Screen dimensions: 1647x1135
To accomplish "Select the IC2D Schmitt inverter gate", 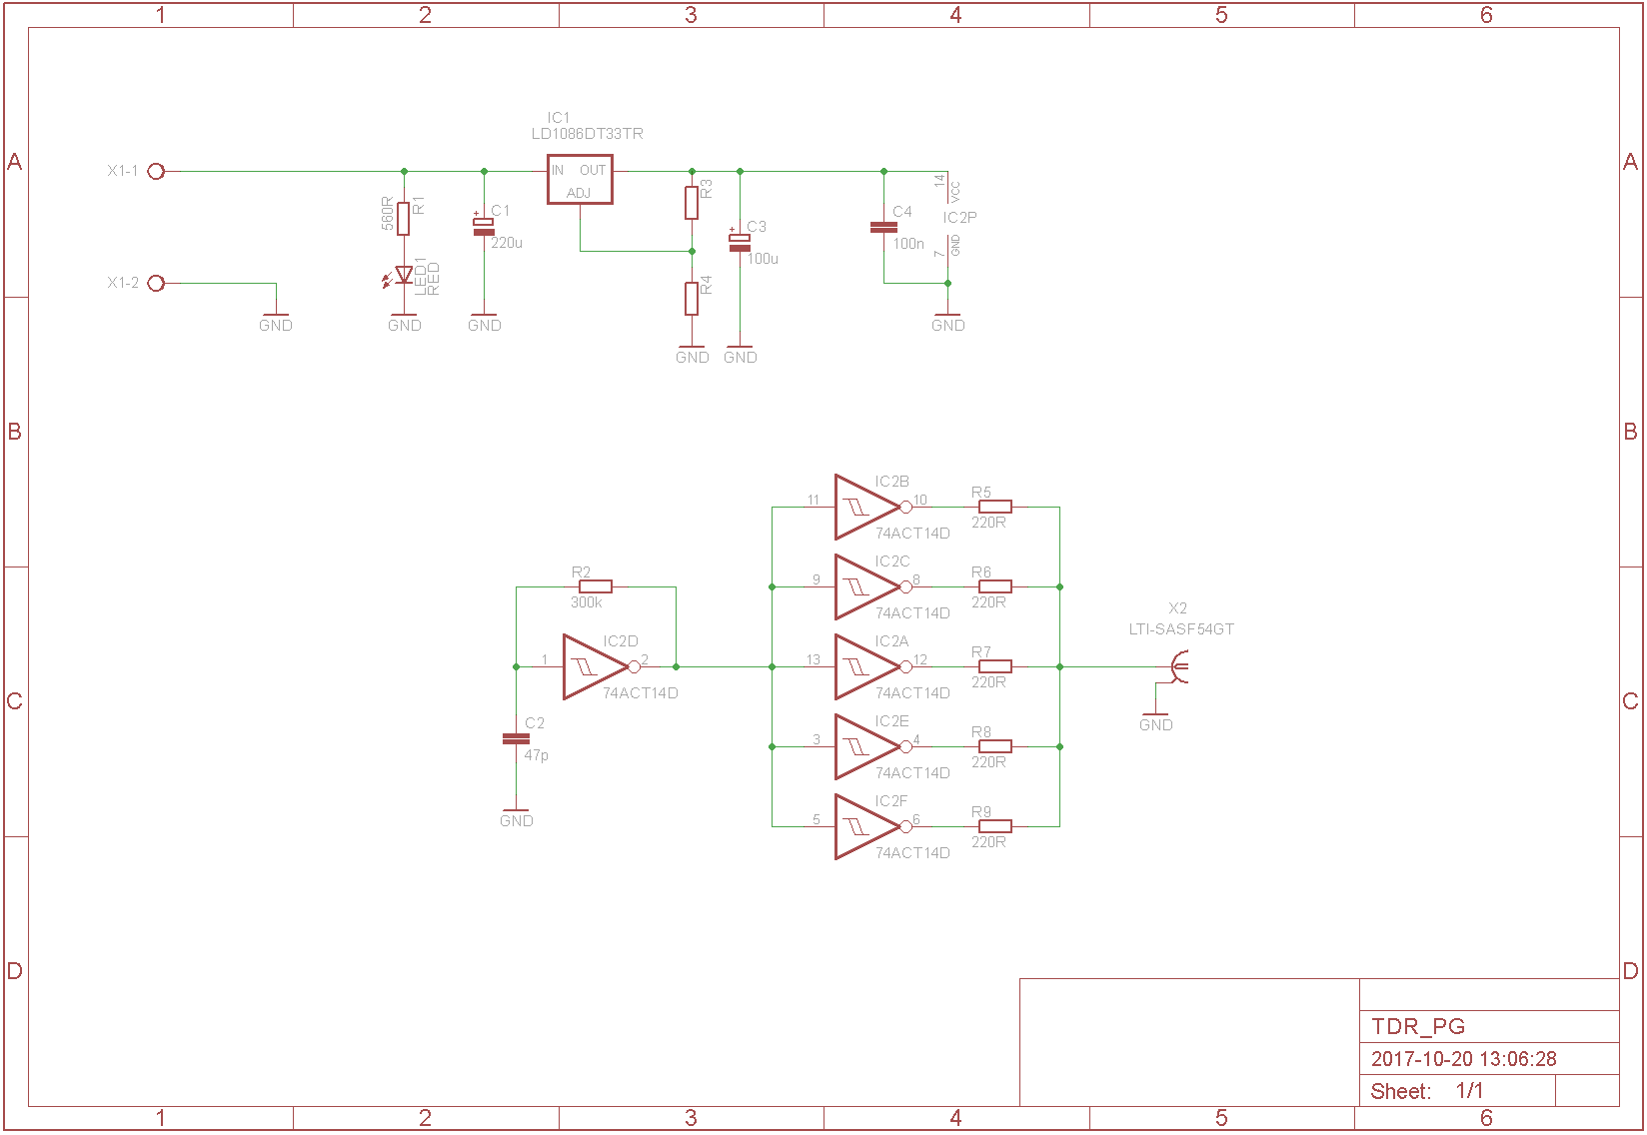I will (x=593, y=666).
